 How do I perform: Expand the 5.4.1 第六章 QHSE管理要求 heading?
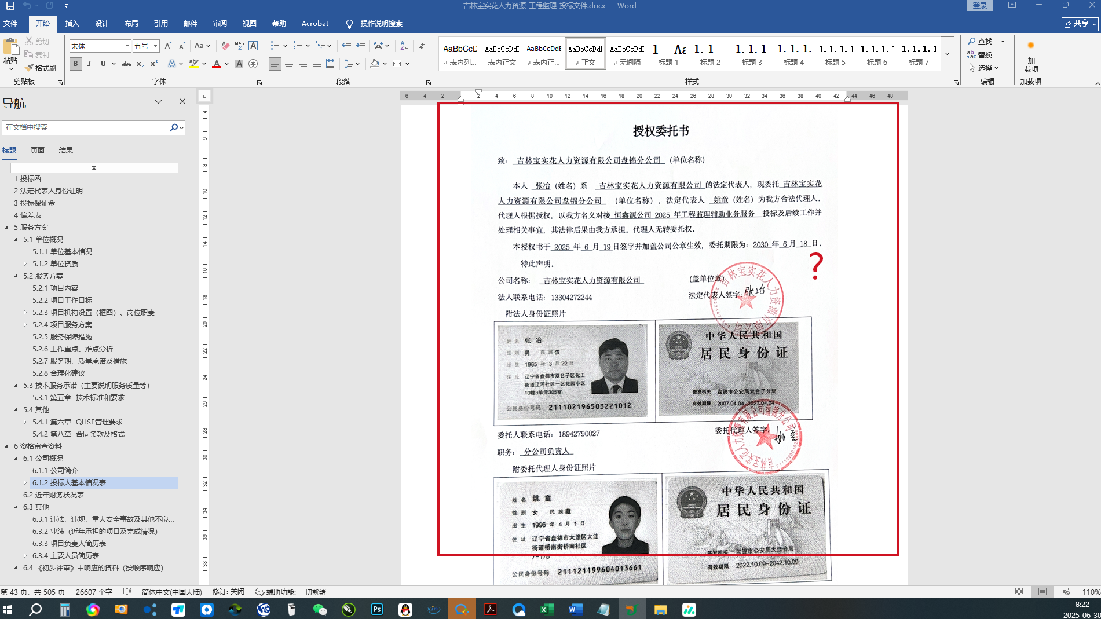coord(25,422)
